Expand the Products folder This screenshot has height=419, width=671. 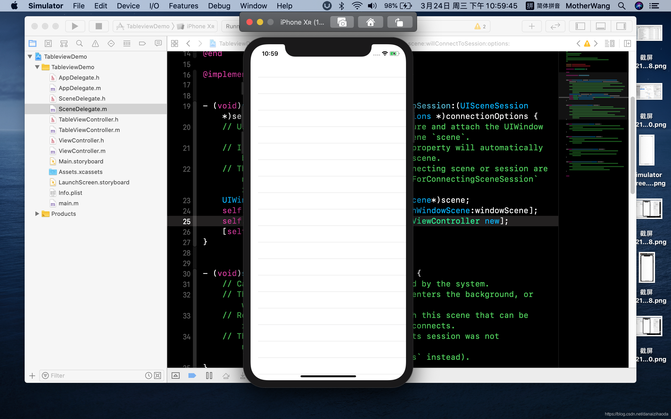[37, 214]
